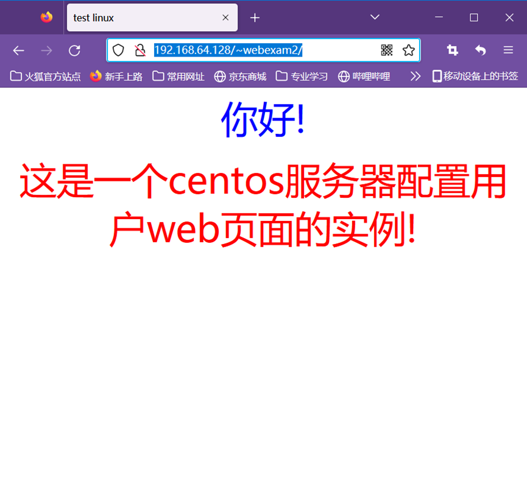Click the red centos服务器 paragraph text

[x=263, y=205]
